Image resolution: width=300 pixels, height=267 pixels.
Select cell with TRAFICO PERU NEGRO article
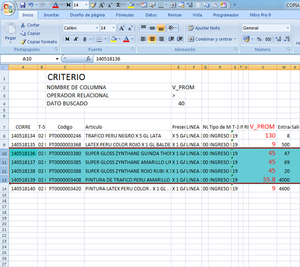[127, 135]
